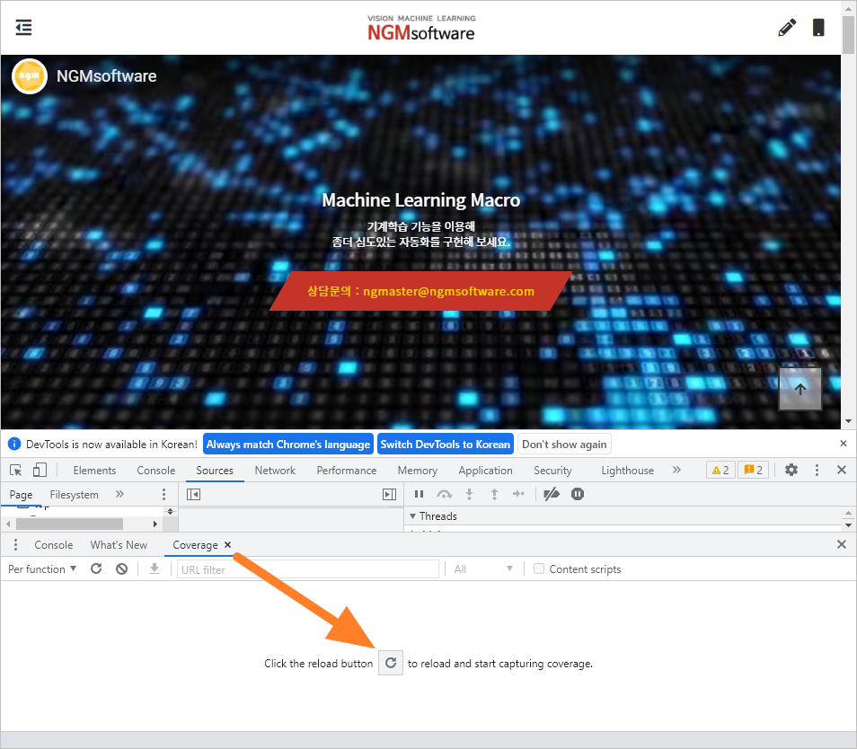
Task: Open the Security panel tab
Action: pos(552,471)
